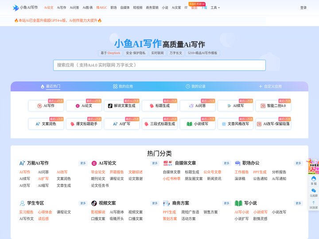This screenshot has height=239, width=319.
Task: Expand 更多 for 商务方案
Action: [x=227, y=203]
